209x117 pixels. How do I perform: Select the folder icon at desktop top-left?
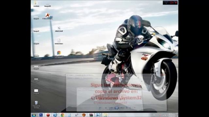click(x=36, y=4)
